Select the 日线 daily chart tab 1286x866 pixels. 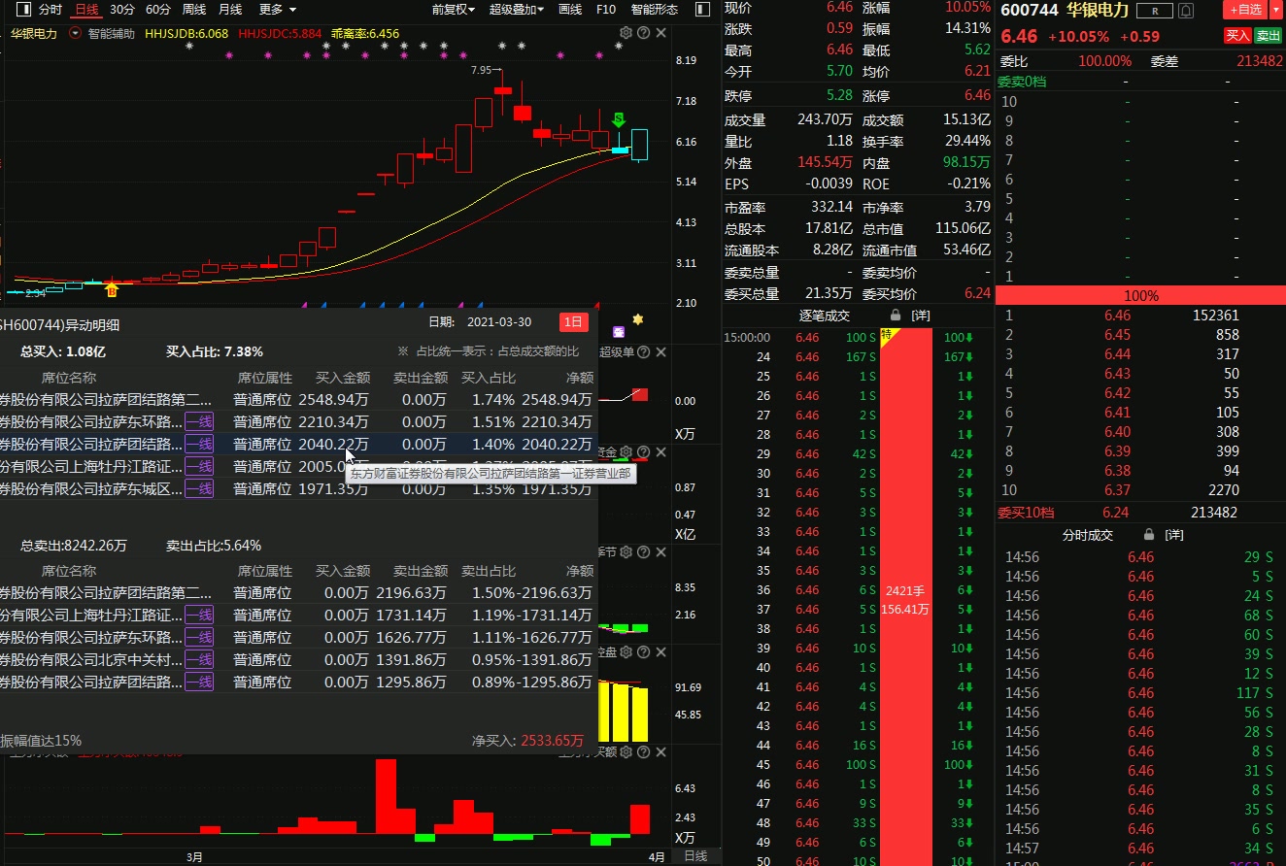point(86,10)
